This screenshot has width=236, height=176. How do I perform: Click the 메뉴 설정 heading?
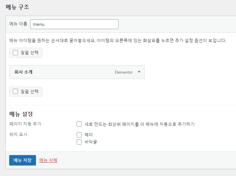(21, 114)
